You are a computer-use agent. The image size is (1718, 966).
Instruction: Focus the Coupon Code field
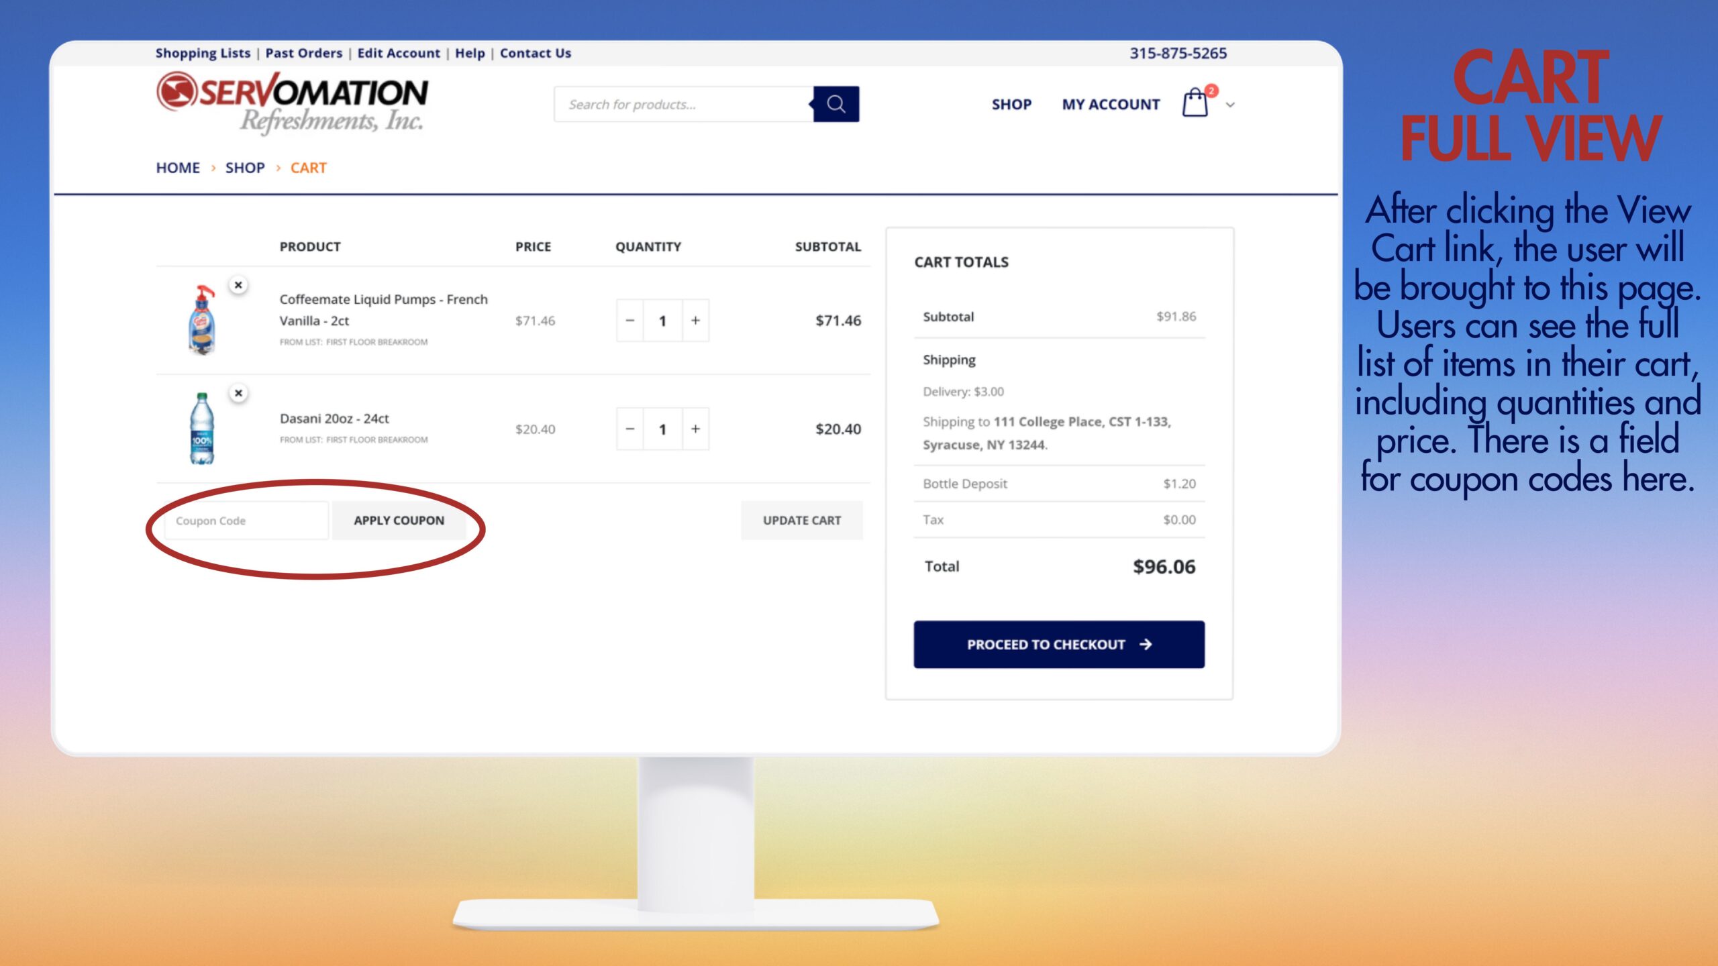(x=246, y=521)
